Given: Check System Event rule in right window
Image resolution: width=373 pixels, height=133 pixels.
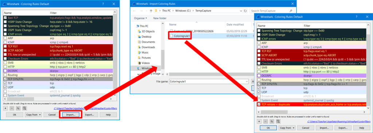Looking at the screenshot, I should tap(259, 100).
